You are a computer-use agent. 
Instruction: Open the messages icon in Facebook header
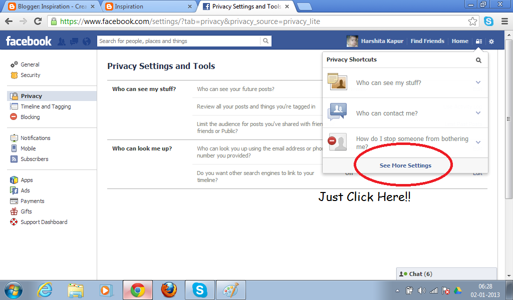tap(74, 41)
